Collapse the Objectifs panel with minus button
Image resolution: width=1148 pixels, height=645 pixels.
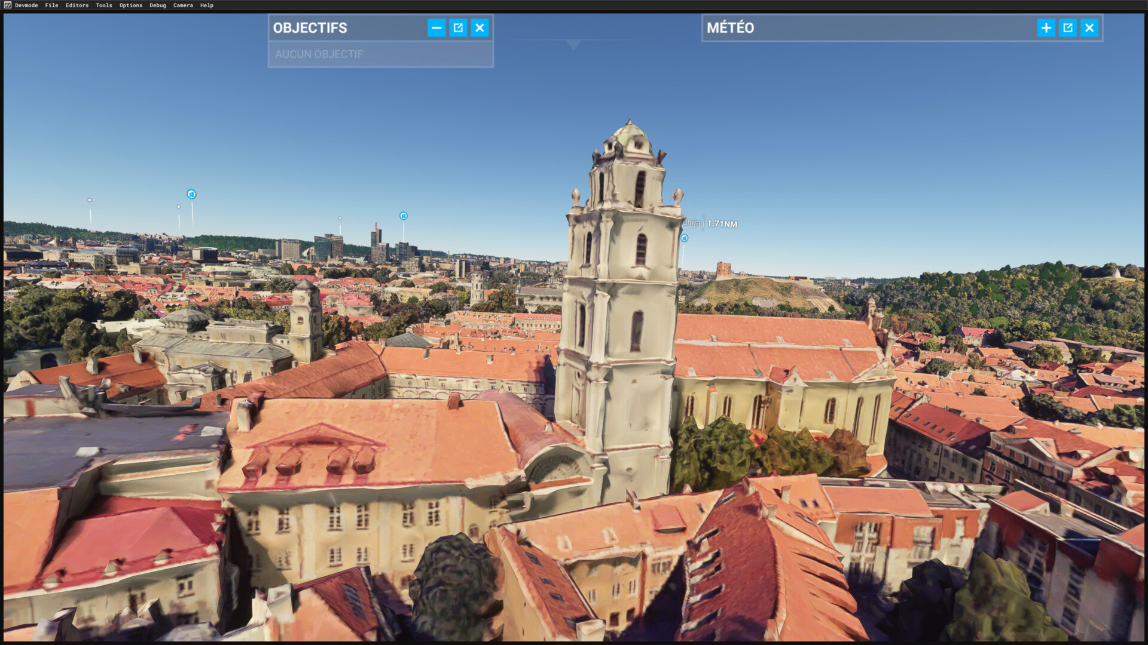pos(436,27)
